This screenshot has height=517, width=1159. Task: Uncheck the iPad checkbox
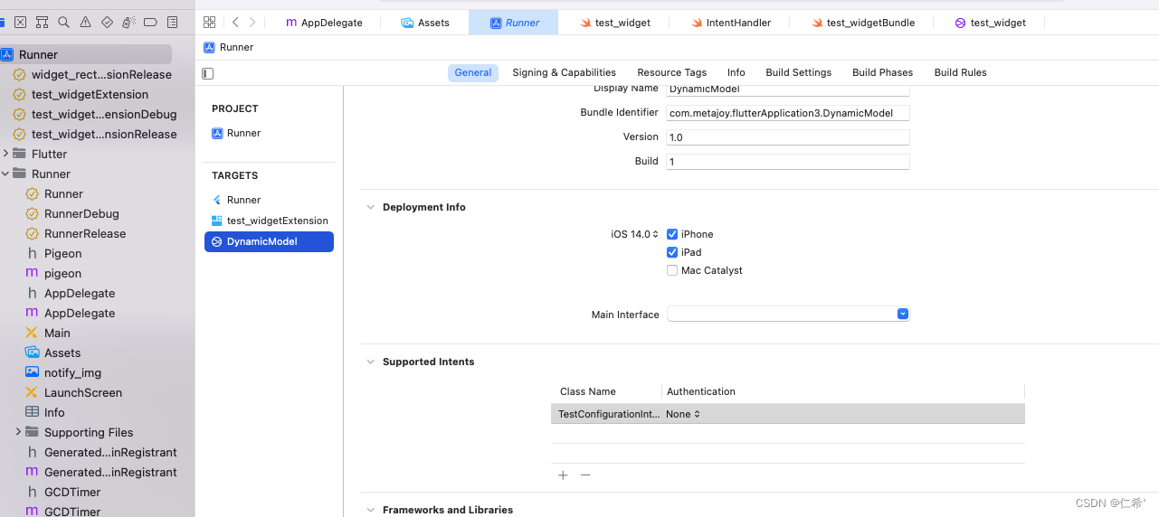click(672, 252)
